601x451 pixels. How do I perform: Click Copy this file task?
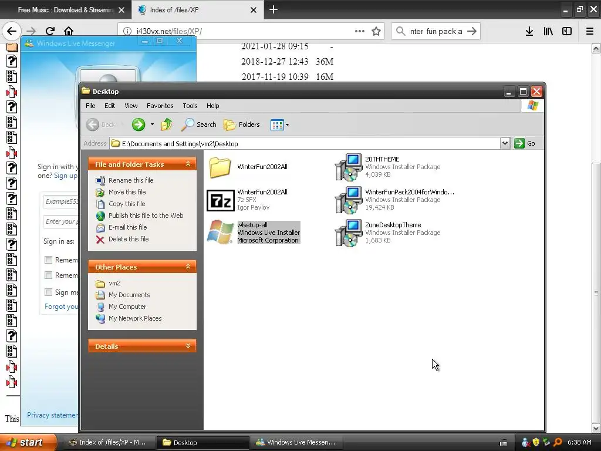coord(127,204)
